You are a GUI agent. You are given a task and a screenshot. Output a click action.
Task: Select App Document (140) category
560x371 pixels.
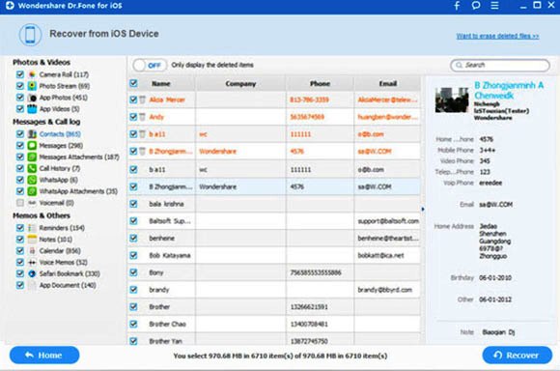click(68, 285)
